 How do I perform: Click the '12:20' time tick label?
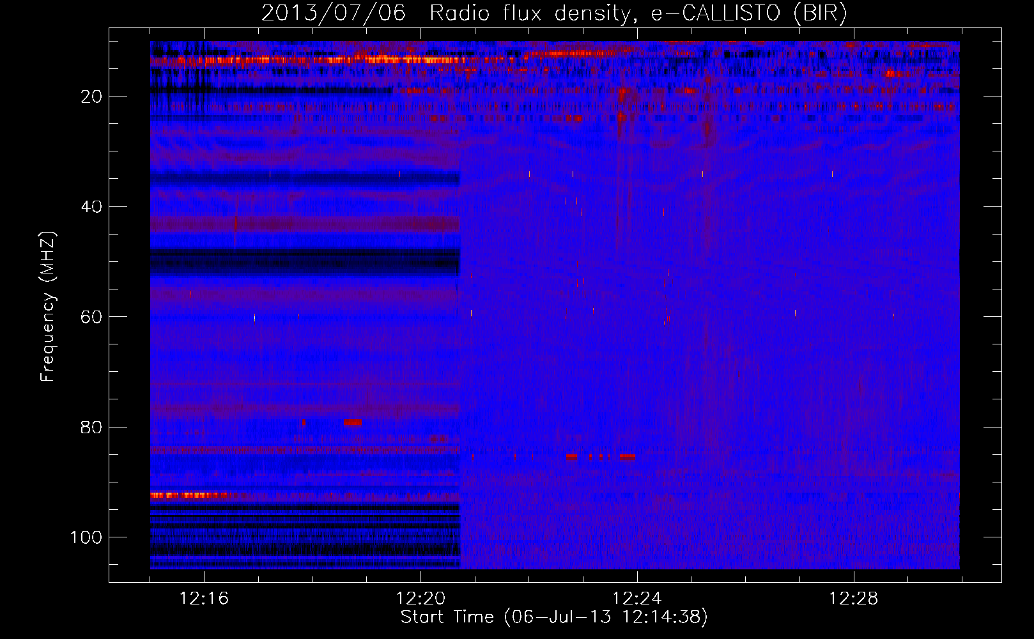coord(421,599)
